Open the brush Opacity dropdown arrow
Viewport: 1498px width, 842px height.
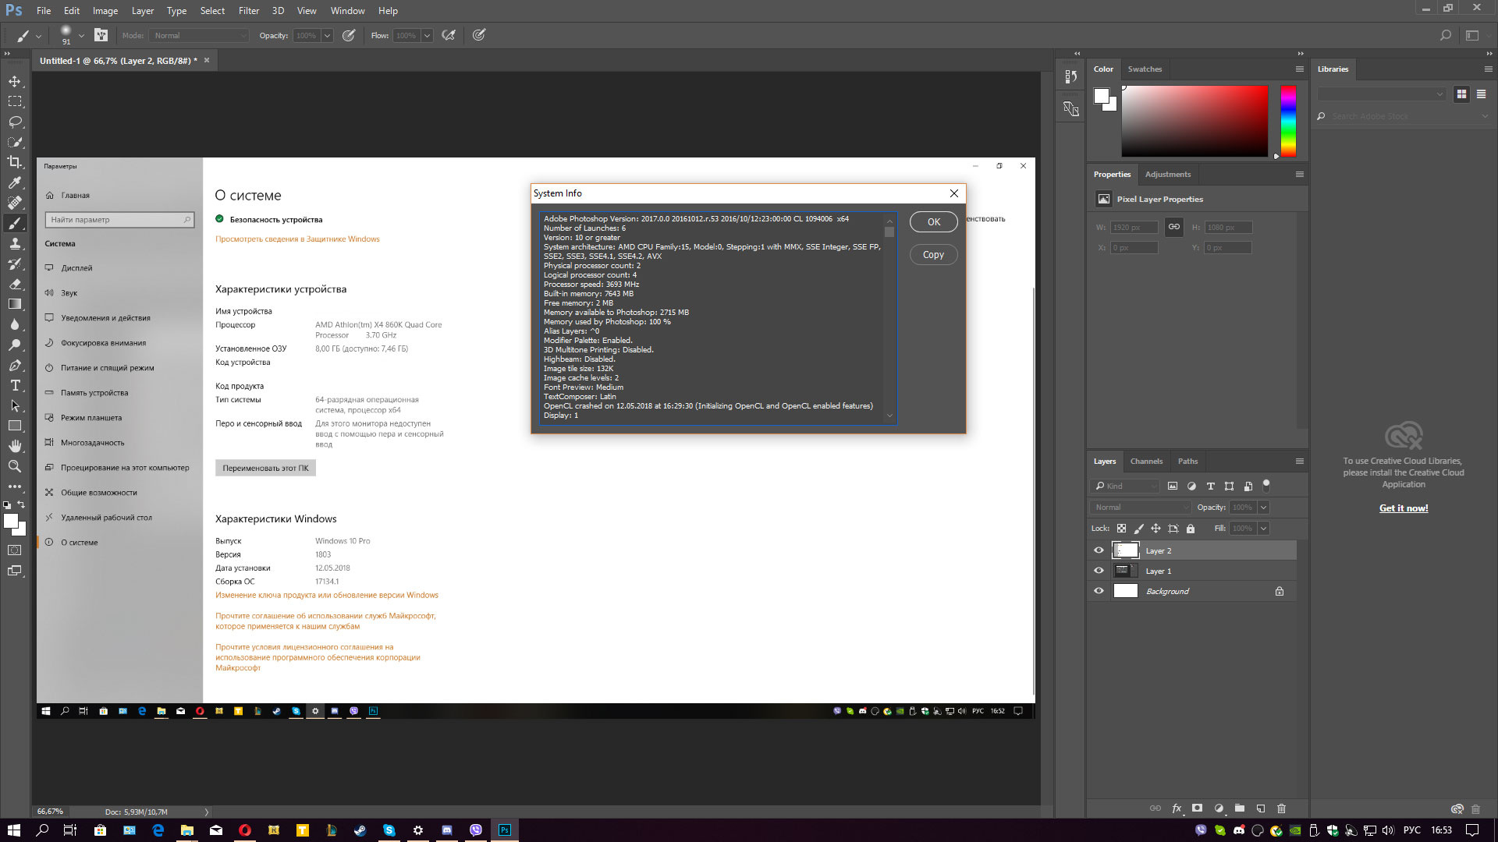point(327,35)
